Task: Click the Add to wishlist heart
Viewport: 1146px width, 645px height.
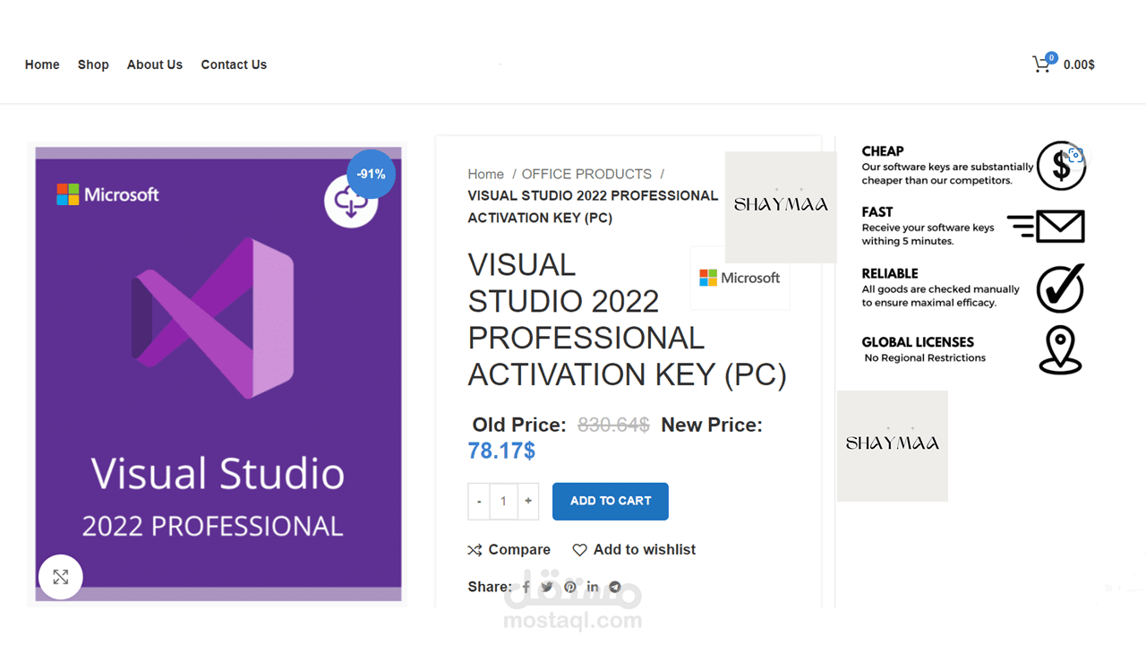Action: click(x=580, y=550)
